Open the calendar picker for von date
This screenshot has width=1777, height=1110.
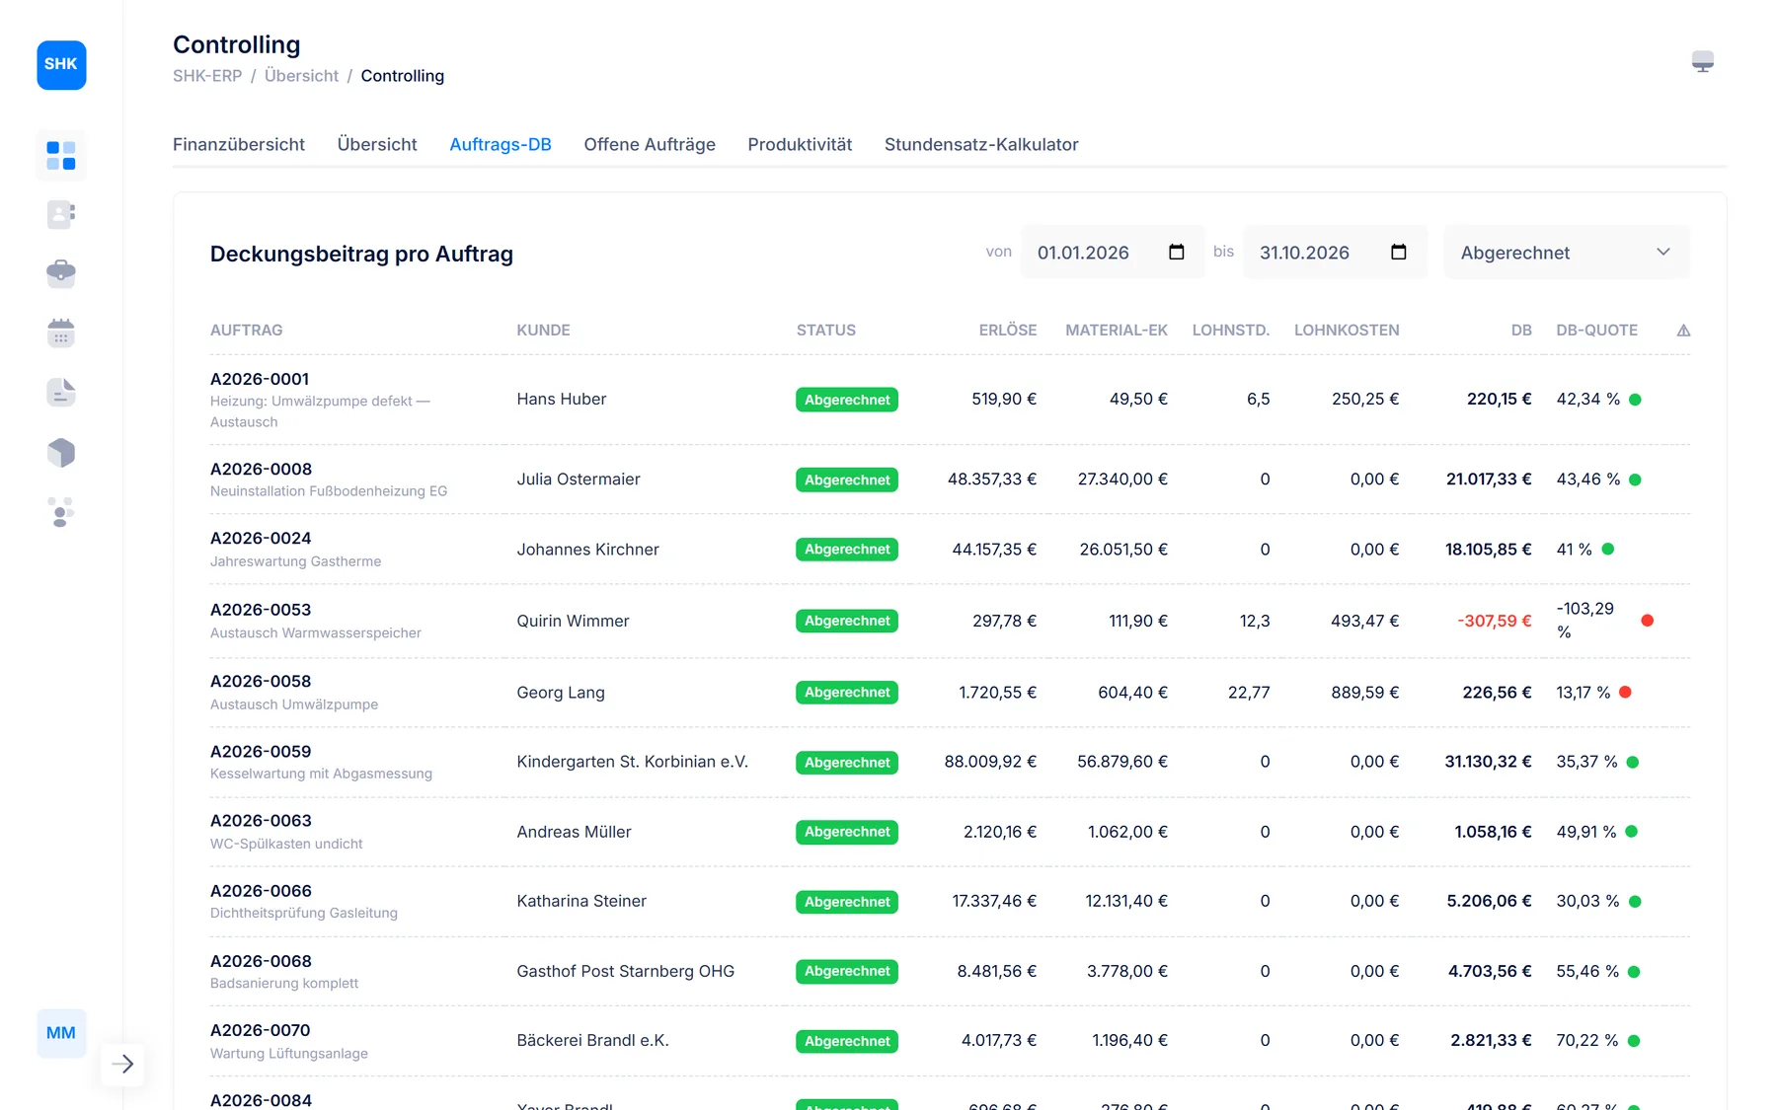(x=1176, y=252)
